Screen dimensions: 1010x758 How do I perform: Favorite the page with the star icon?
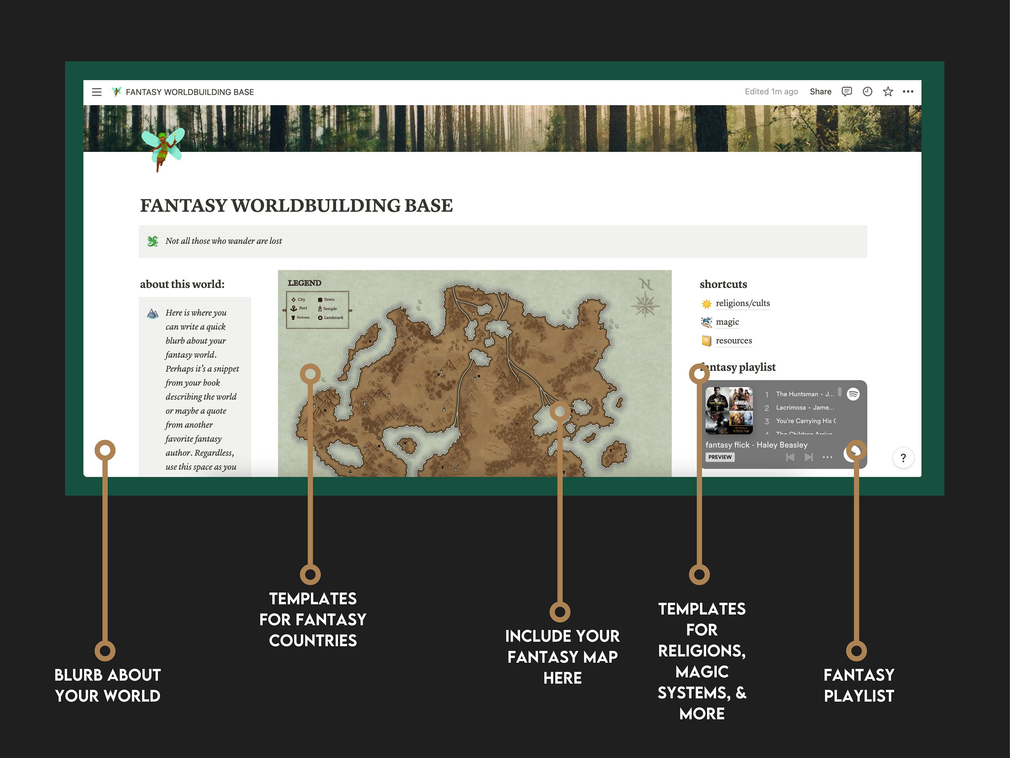pyautogui.click(x=888, y=91)
